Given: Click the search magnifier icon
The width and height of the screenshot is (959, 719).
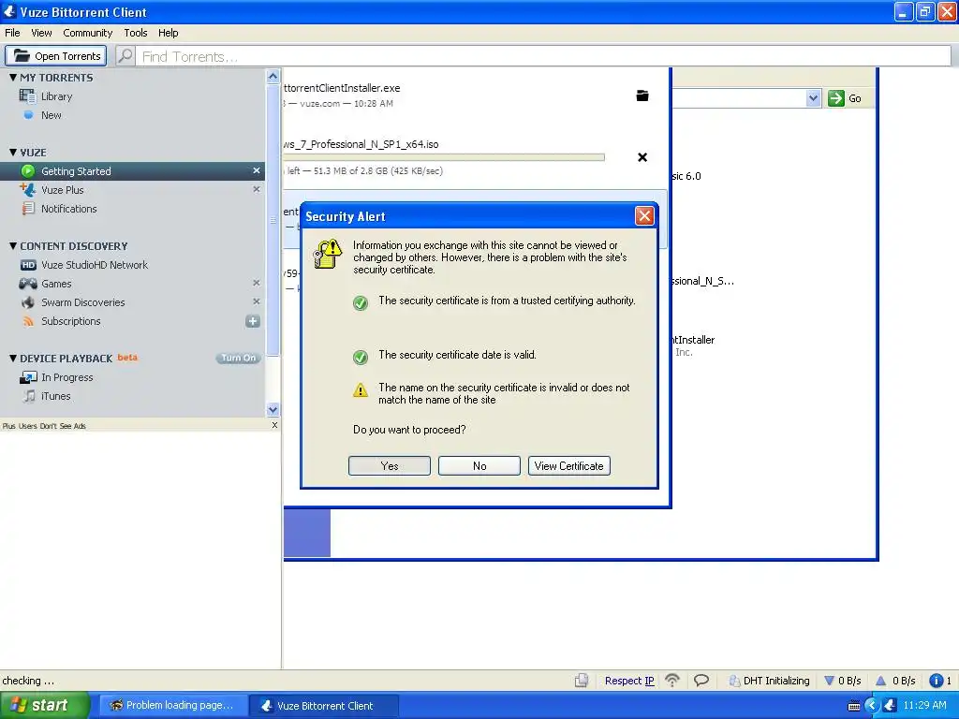Looking at the screenshot, I should coord(125,55).
